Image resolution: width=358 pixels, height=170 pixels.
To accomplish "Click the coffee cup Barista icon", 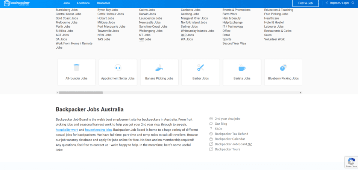I will click(242, 67).
